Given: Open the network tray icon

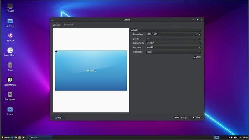Looking at the screenshot, I should (x=232, y=137).
